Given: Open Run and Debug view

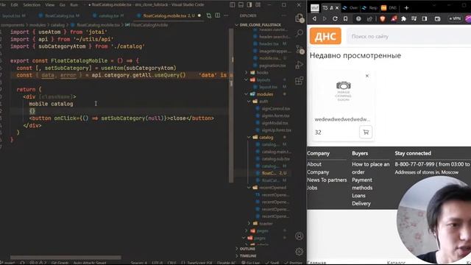Looking at the screenshot, I should [300, 65].
